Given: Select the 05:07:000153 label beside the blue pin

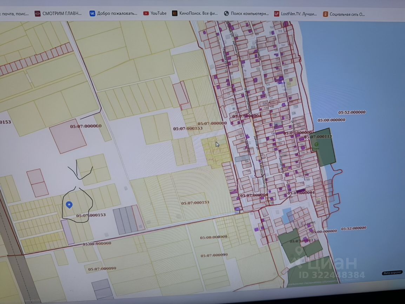Looking at the screenshot, I should tap(91, 215).
